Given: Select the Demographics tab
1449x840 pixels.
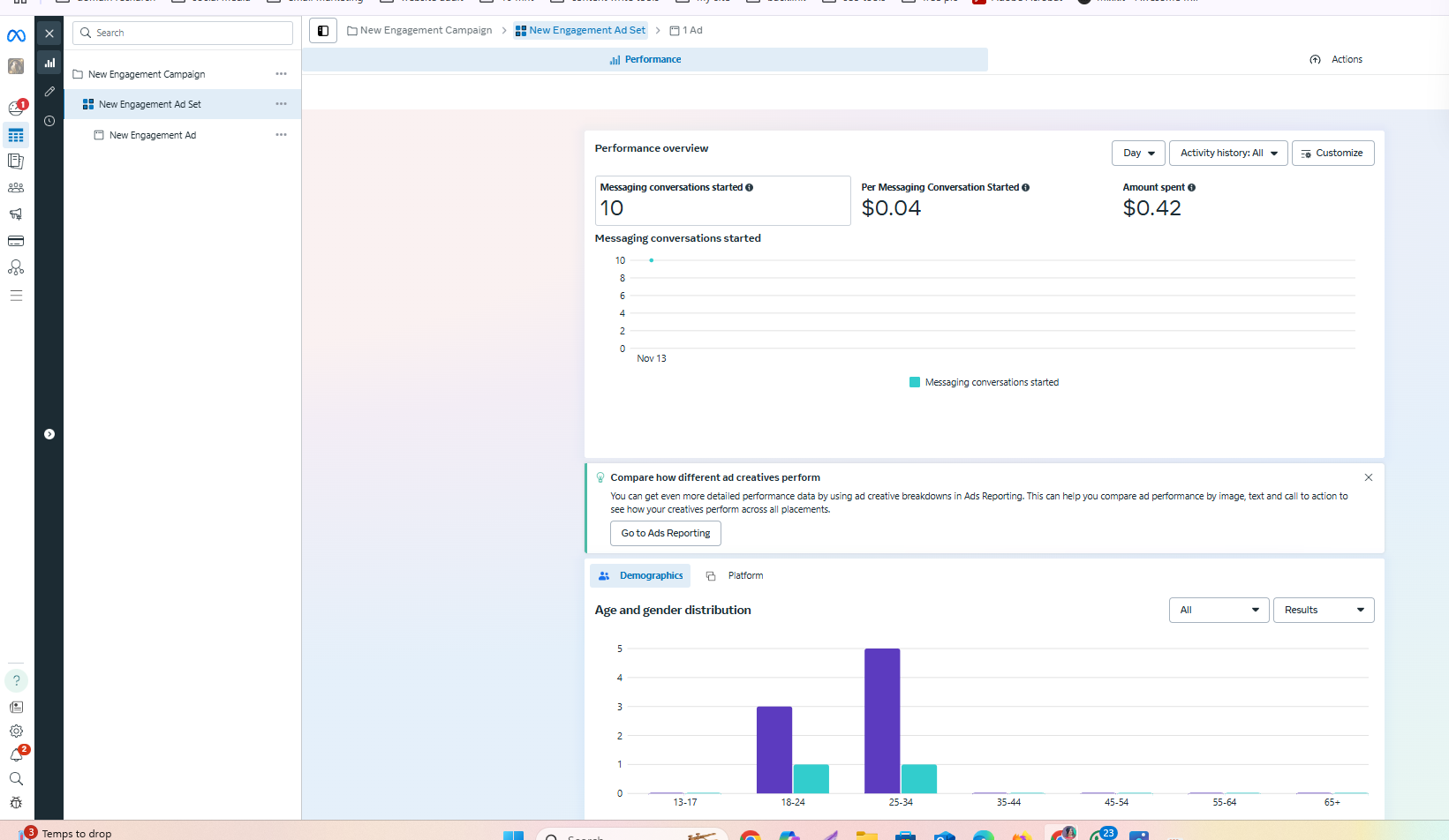Looking at the screenshot, I should click(x=641, y=575).
